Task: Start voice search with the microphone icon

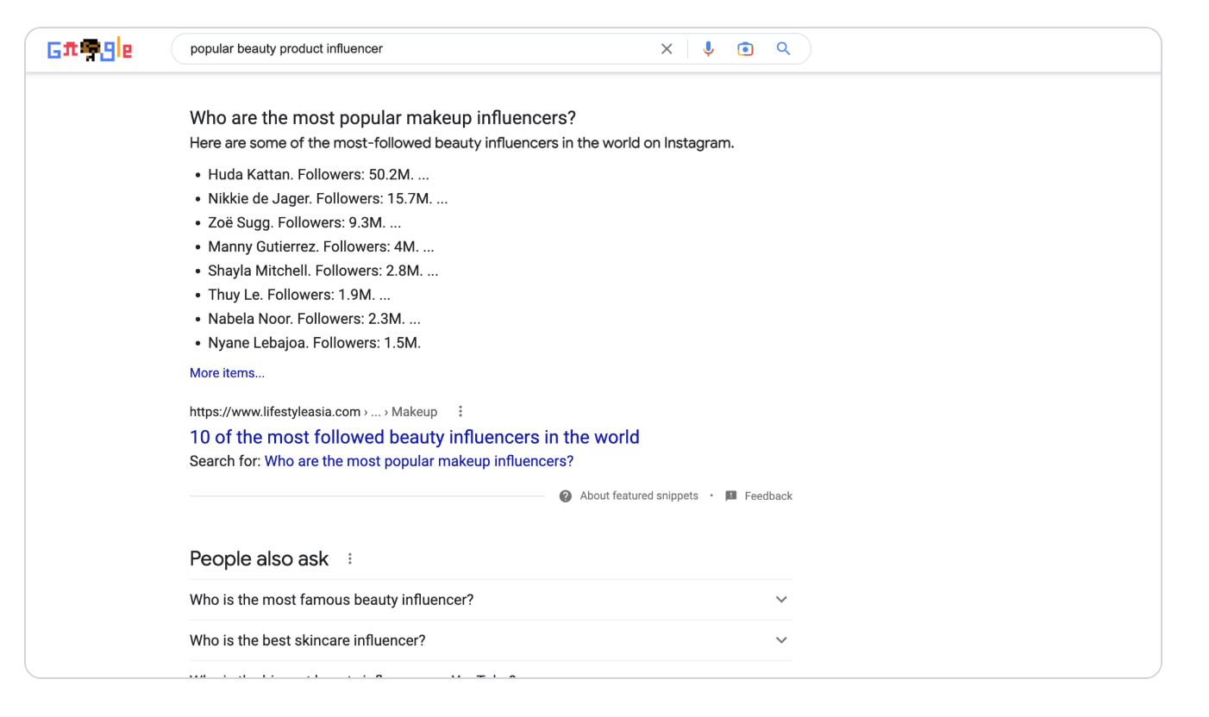Action: point(708,49)
